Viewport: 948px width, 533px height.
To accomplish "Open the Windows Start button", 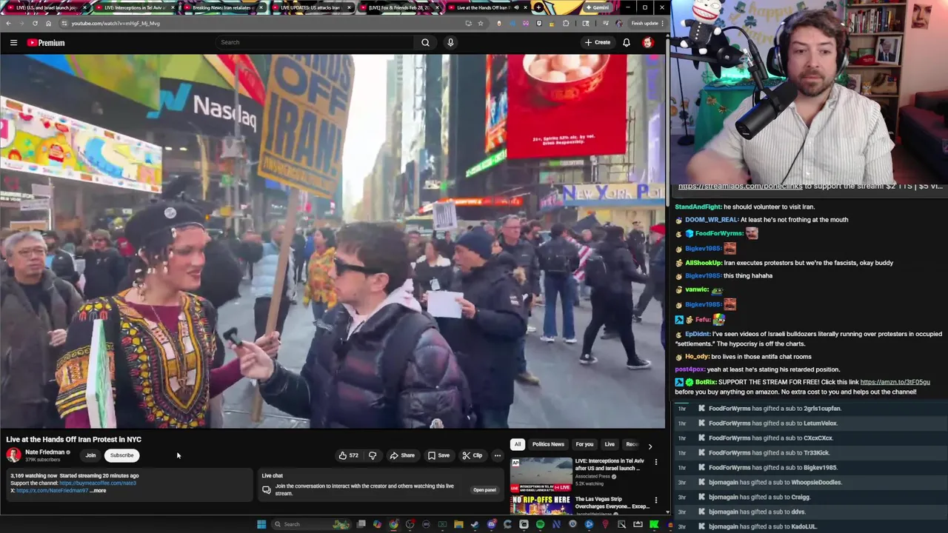I will coord(261,524).
